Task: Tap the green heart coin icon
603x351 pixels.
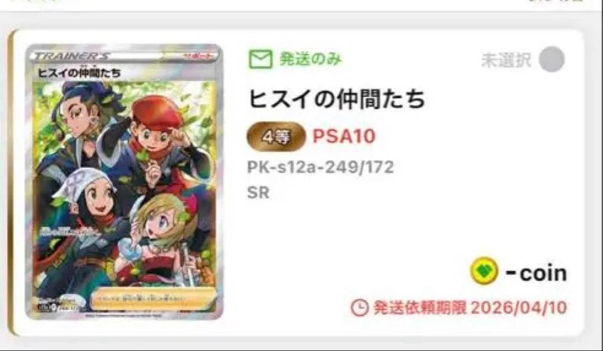Action: 484,271
